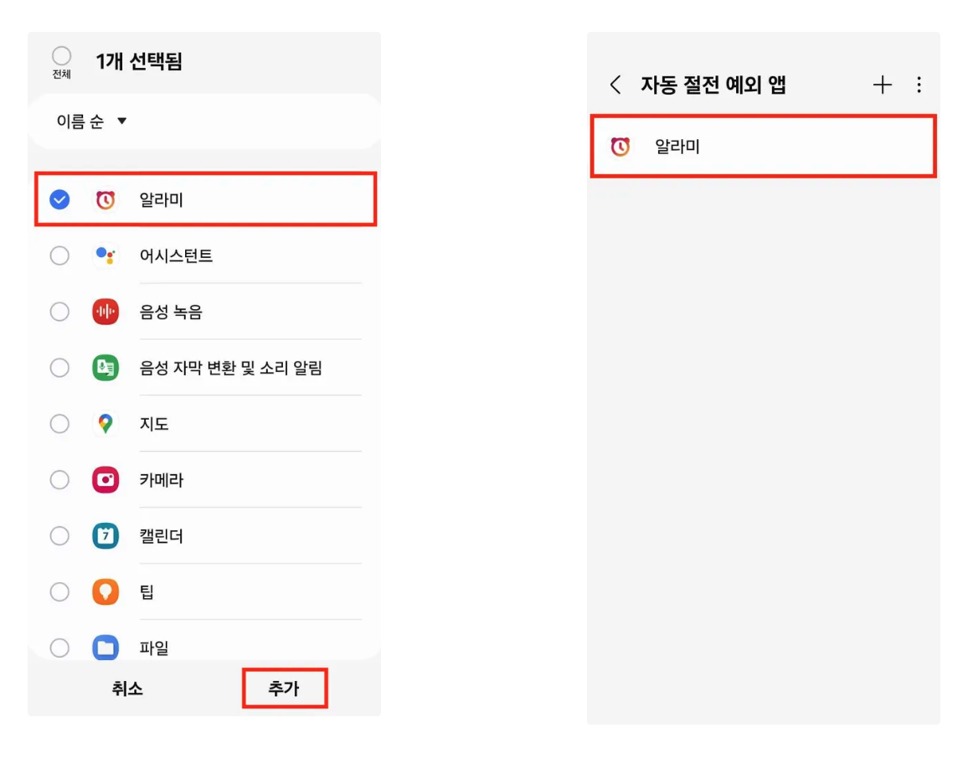Tap the red Voice Recorder (음성 녹음) icon
Image resolution: width=973 pixels, height=764 pixels.
click(x=106, y=312)
